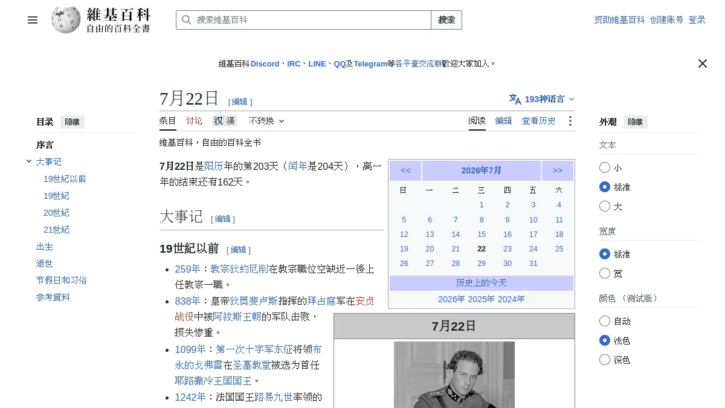The height and width of the screenshot is (408, 725).
Task: Jump to 序言 in contents
Action: [45, 145]
